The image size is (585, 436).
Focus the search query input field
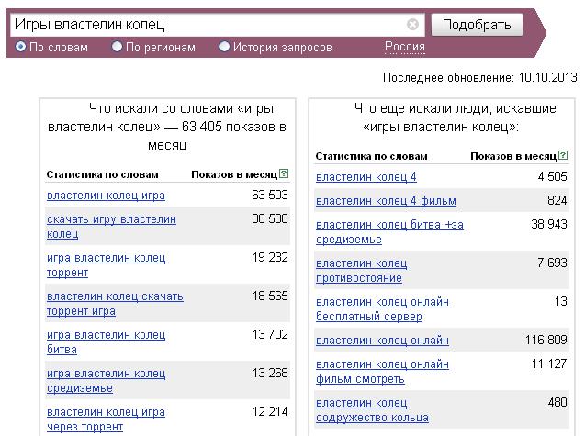[x=209, y=25]
